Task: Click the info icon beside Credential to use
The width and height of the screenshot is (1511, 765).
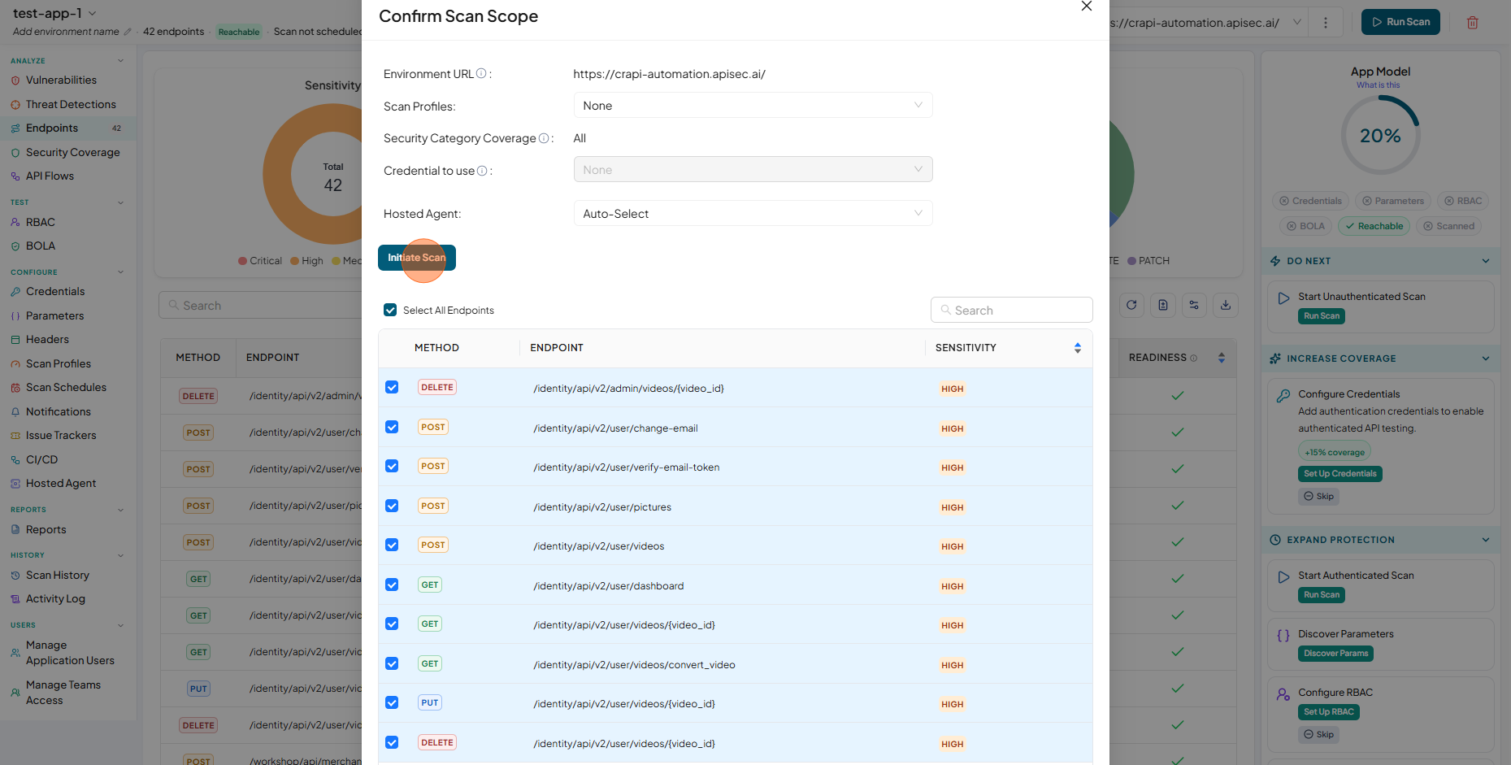Action: (482, 171)
